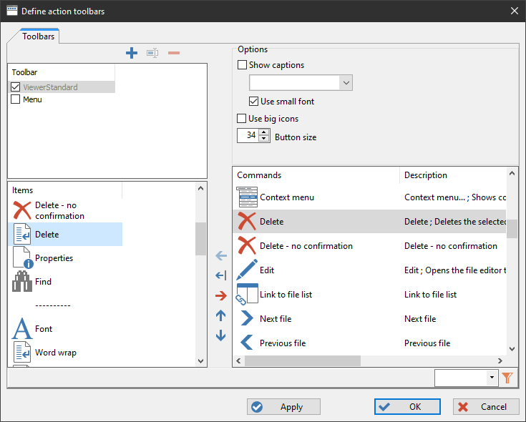Click the insert separator arrow icon
The height and width of the screenshot is (422, 526).
[x=220, y=275]
